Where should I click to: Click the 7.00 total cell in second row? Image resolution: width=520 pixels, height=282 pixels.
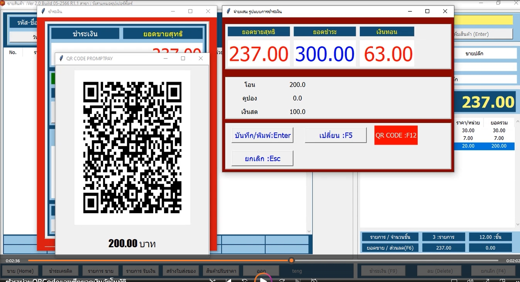tap(499, 138)
